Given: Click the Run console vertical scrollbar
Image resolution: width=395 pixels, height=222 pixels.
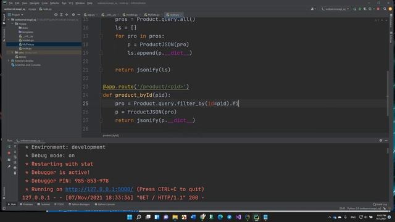Looking at the screenshot, I should click(x=388, y=150).
